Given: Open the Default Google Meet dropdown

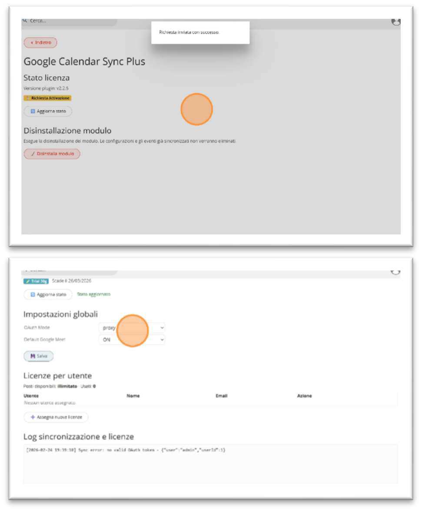Looking at the screenshot, I should [132, 340].
